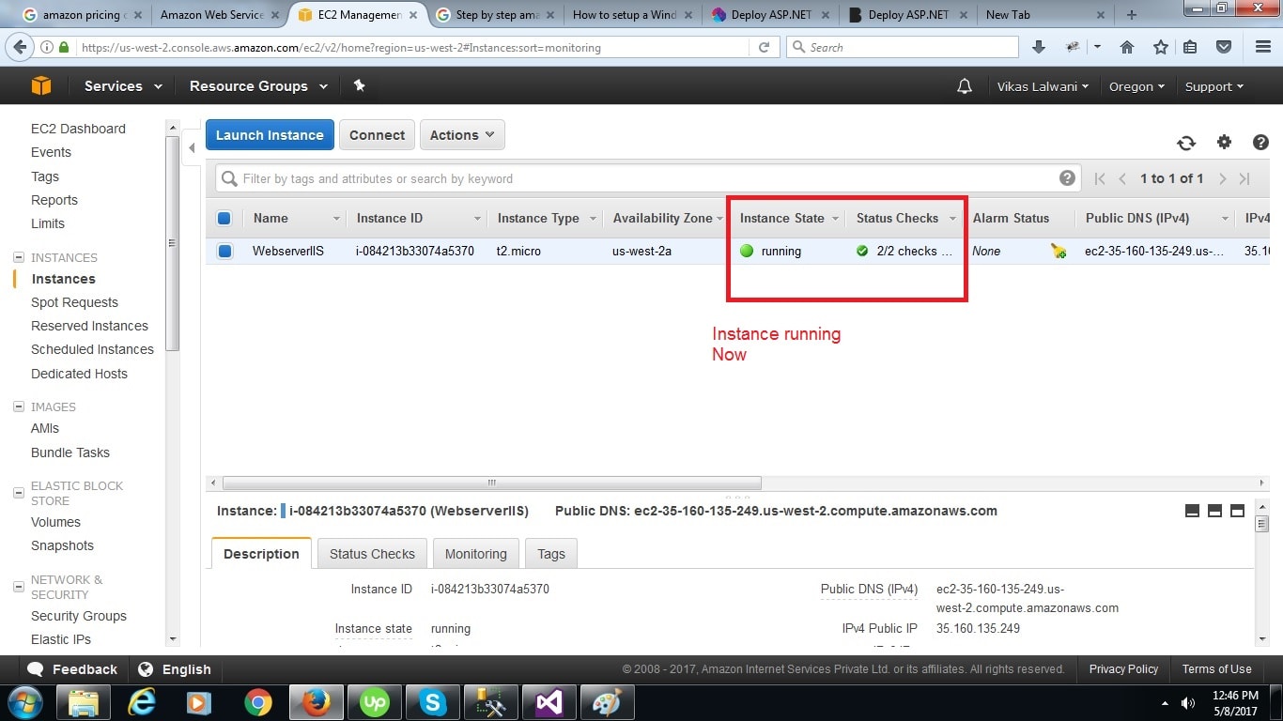Collapse the left navigation pane arrow
The height and width of the screenshot is (721, 1283).
click(192, 147)
